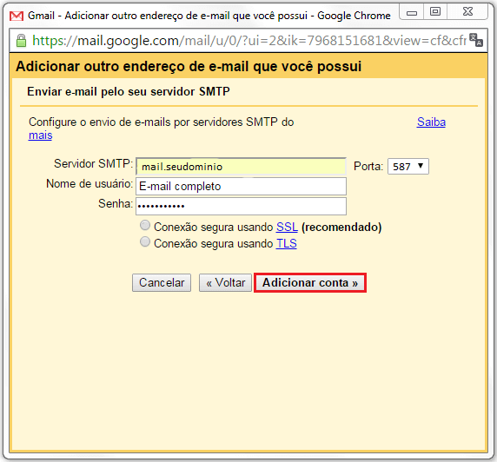Viewport: 497px width, 462px height.
Task: Open the mais link
Action: click(40, 135)
